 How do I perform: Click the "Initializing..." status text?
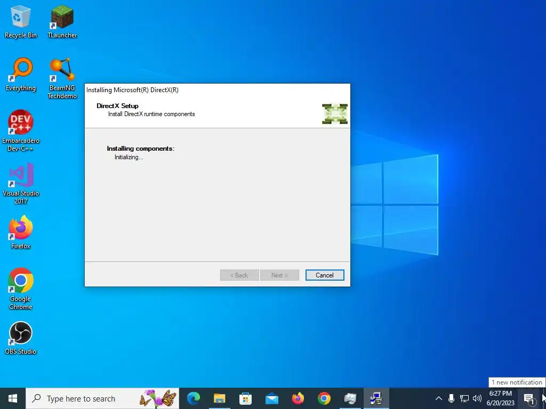point(129,157)
